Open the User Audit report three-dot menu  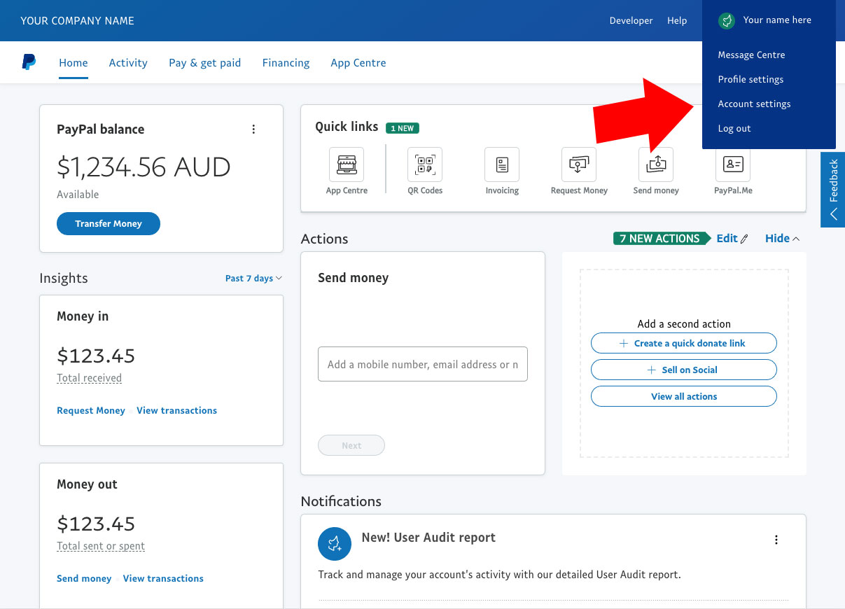pyautogui.click(x=776, y=540)
